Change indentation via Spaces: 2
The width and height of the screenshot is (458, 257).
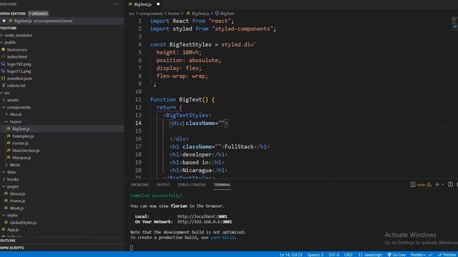coord(315,255)
